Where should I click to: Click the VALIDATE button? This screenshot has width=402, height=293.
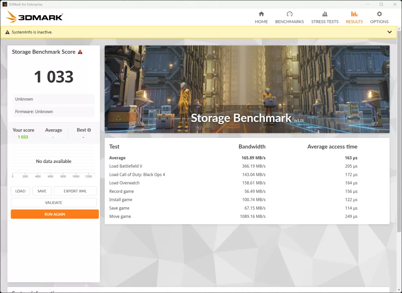tap(53, 203)
